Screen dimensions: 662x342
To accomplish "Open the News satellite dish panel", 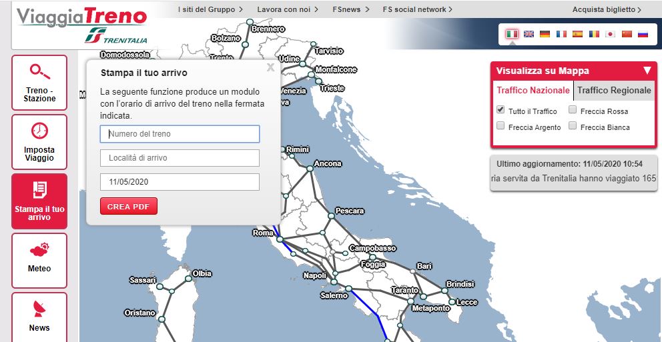I will pos(39,317).
